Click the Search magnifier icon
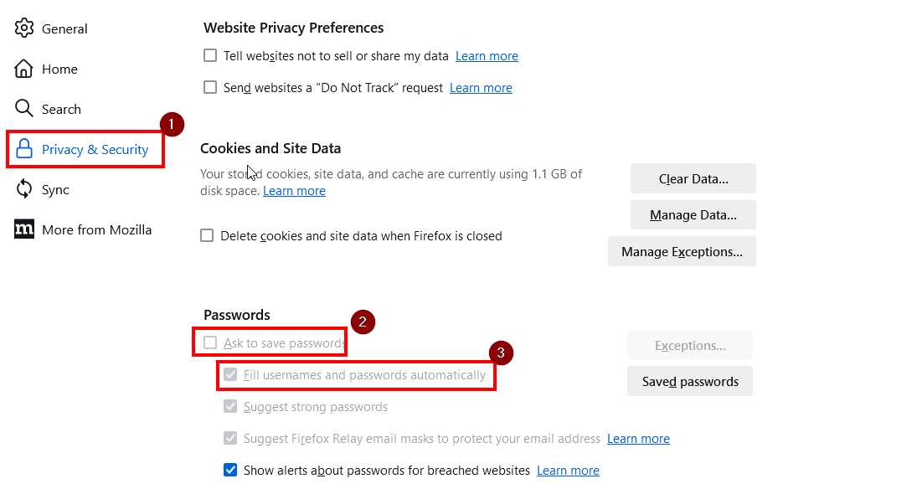The width and height of the screenshot is (917, 489). click(x=24, y=108)
